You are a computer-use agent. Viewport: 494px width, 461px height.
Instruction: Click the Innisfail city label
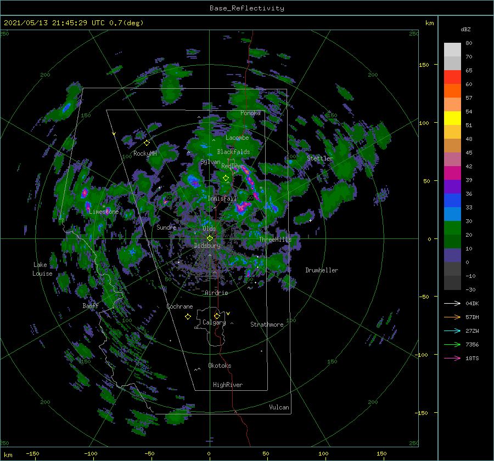(x=222, y=198)
